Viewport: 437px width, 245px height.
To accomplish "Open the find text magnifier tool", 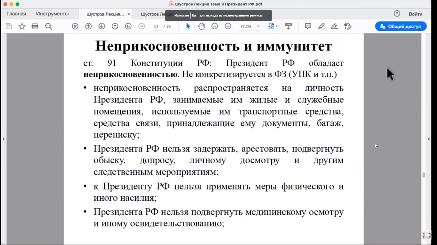I will [48, 26].
